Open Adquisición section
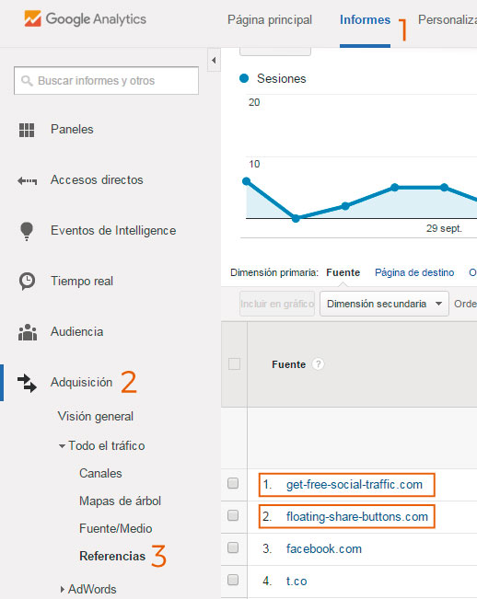477x599 pixels. (81, 383)
